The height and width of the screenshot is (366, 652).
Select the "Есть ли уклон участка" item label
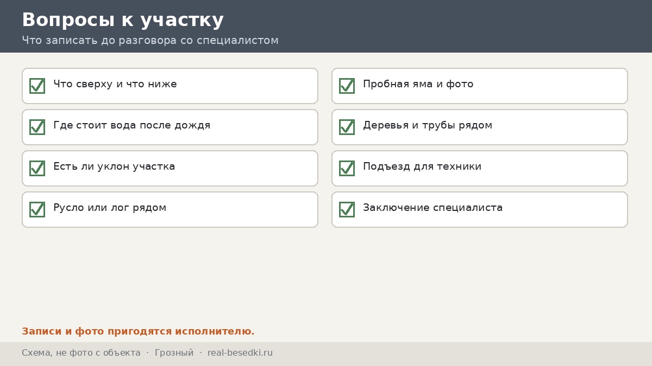[114, 166]
